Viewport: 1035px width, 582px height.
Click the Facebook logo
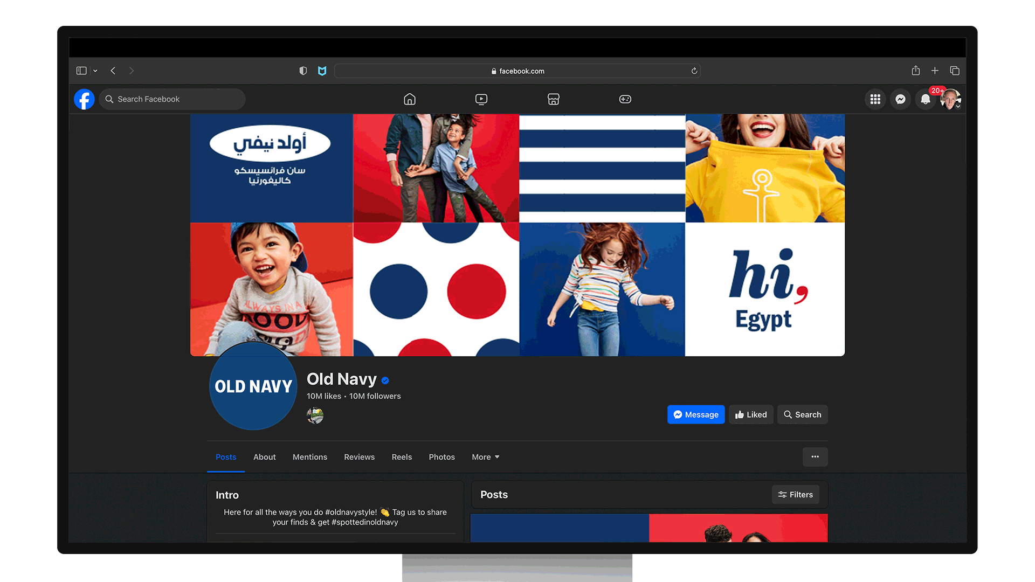tap(85, 99)
